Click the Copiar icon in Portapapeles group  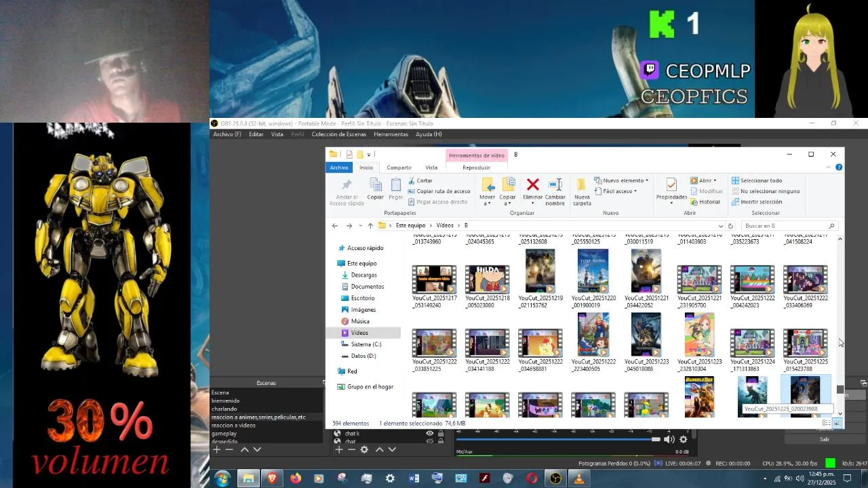pos(375,189)
